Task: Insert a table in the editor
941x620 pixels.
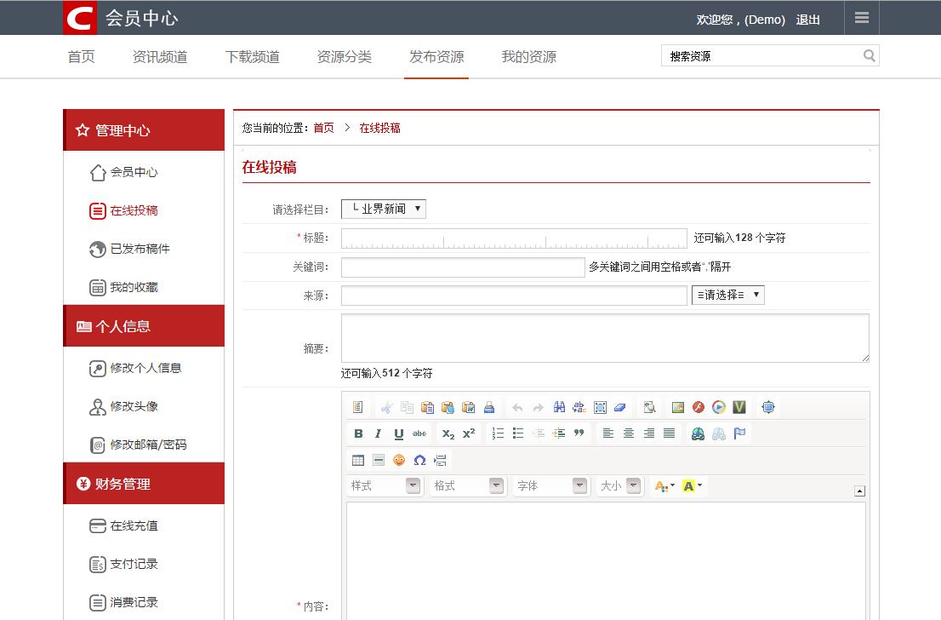Action: click(358, 460)
